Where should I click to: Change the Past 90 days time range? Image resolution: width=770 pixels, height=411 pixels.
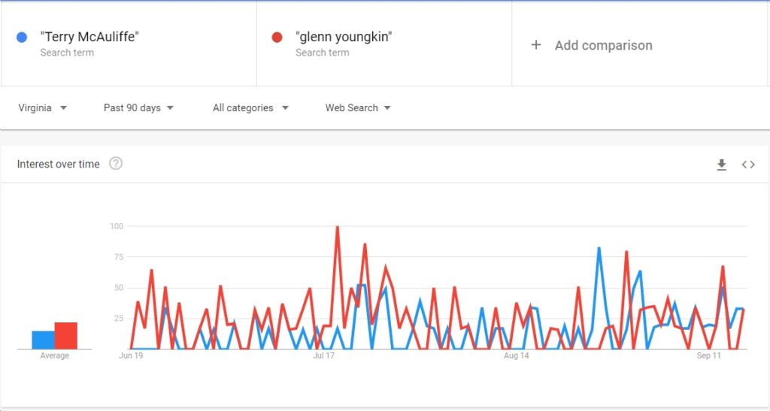pyautogui.click(x=138, y=108)
